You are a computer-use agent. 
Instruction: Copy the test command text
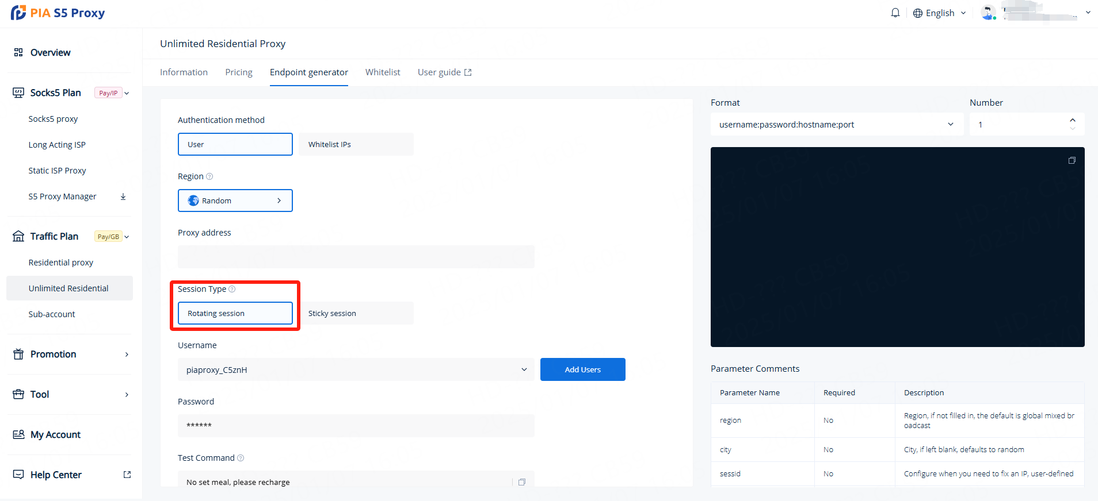[x=522, y=482]
